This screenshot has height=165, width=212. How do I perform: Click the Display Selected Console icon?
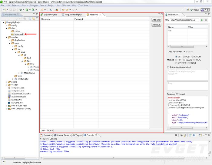pyautogui.click(x=194, y=135)
